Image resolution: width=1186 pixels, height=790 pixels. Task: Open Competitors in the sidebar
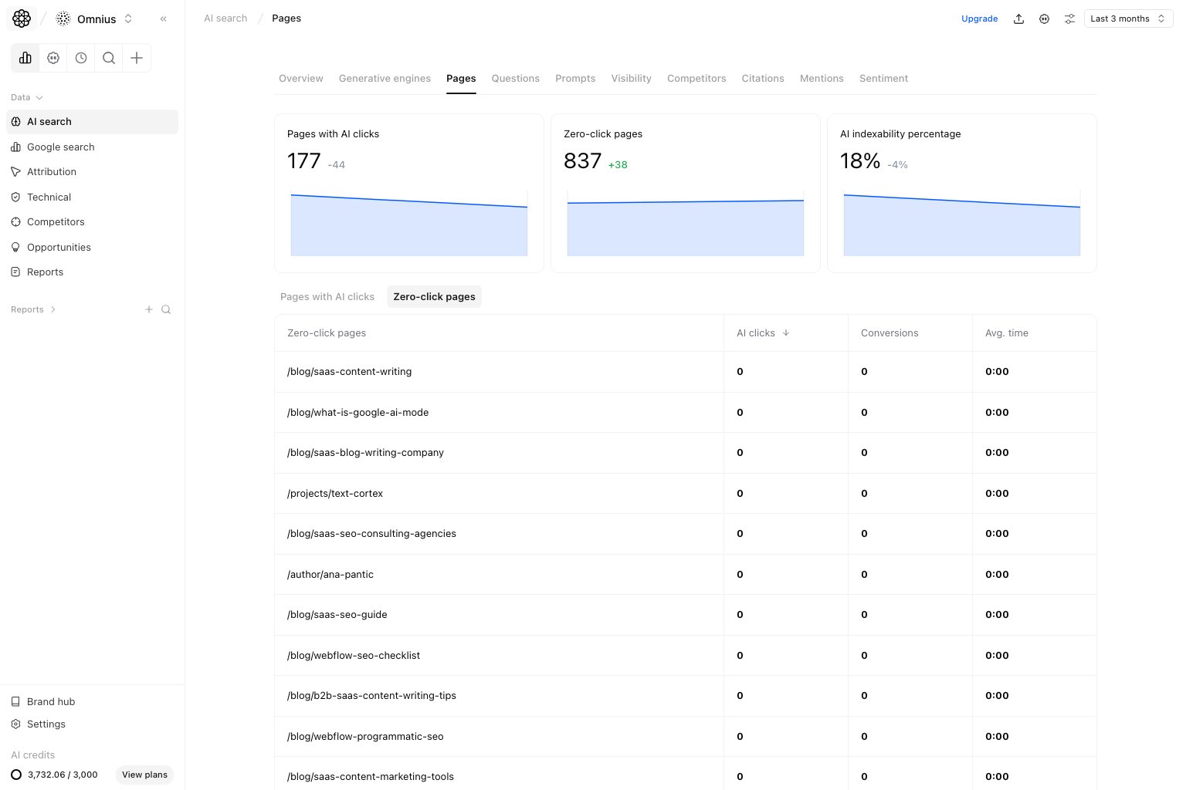tap(92, 222)
